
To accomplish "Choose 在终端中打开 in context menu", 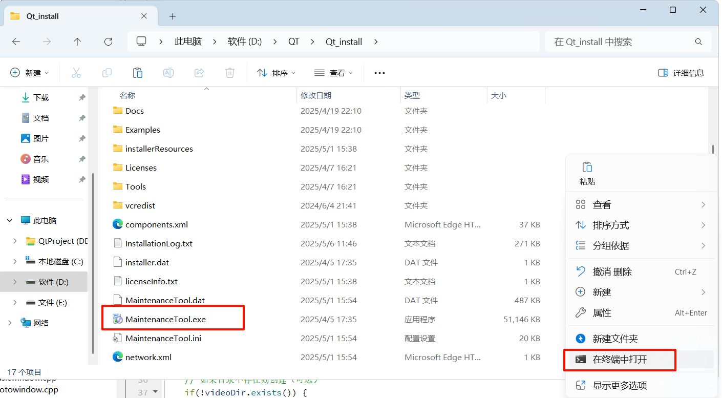I will (x=642, y=360).
